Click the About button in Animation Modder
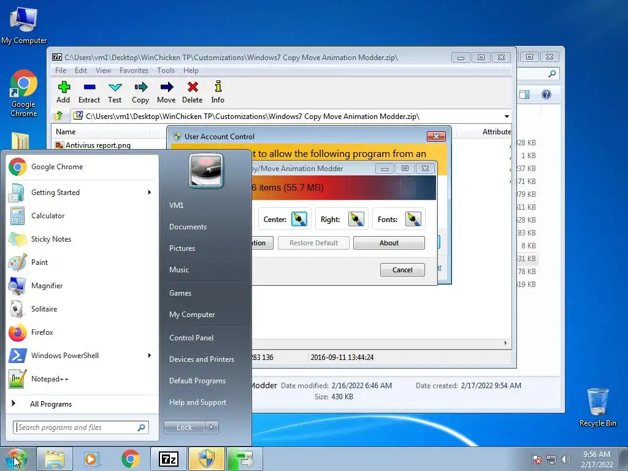This screenshot has height=471, width=628. [x=389, y=243]
